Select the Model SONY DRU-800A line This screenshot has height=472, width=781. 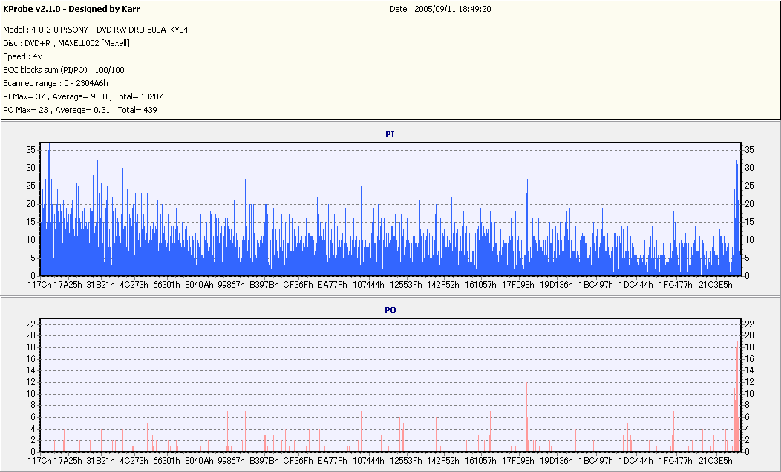96,30
